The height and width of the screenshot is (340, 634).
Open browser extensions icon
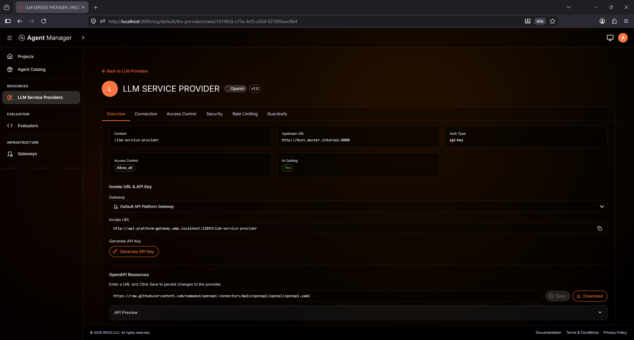(x=614, y=21)
